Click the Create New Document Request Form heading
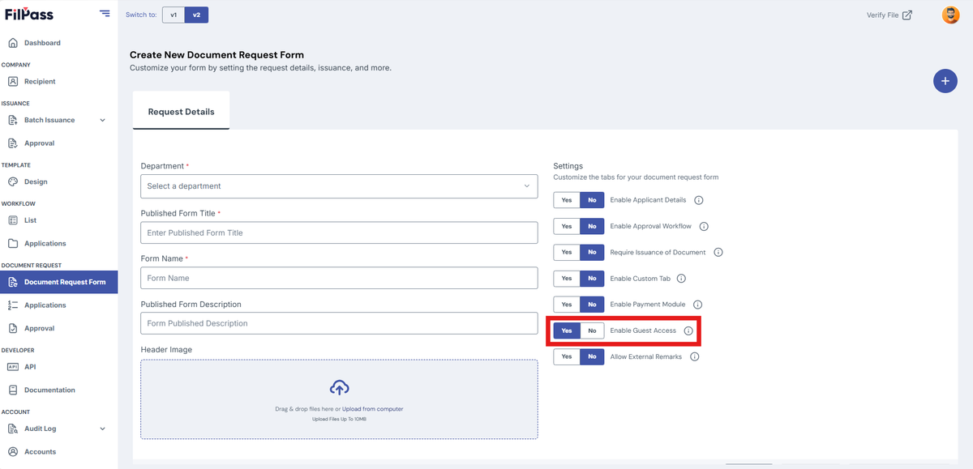Image resolution: width=973 pixels, height=469 pixels. click(216, 55)
